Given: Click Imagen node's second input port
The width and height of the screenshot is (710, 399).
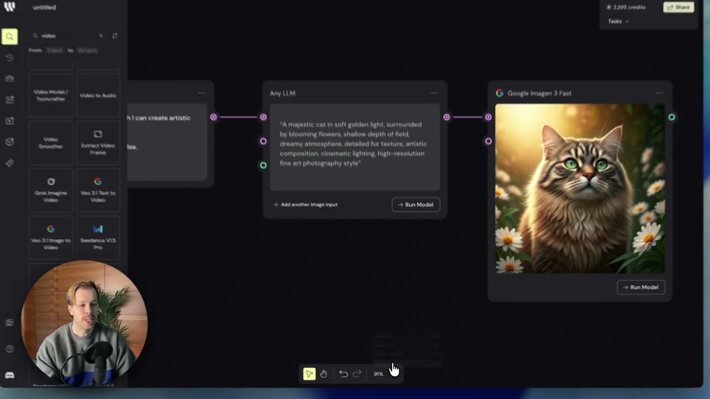Looking at the screenshot, I should [488, 141].
